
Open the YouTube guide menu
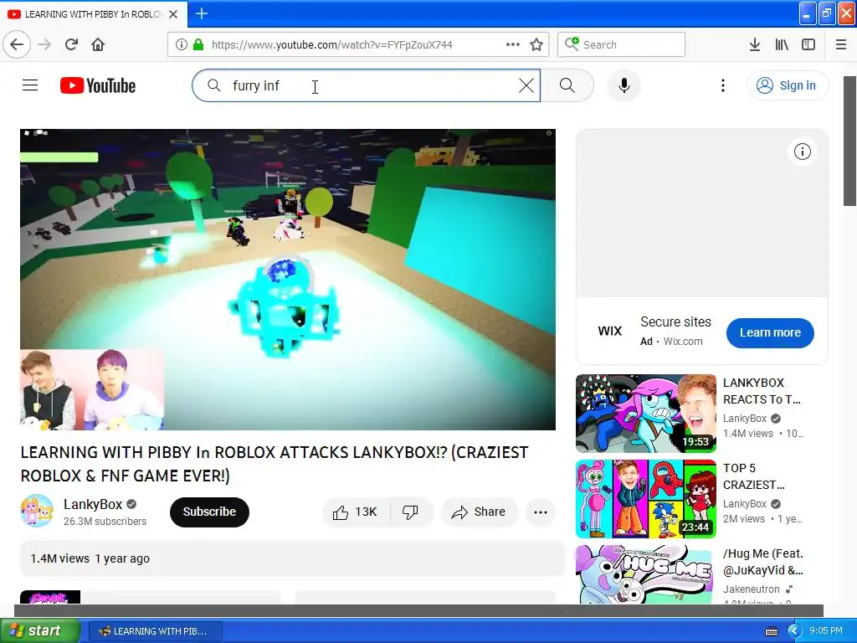coord(30,85)
